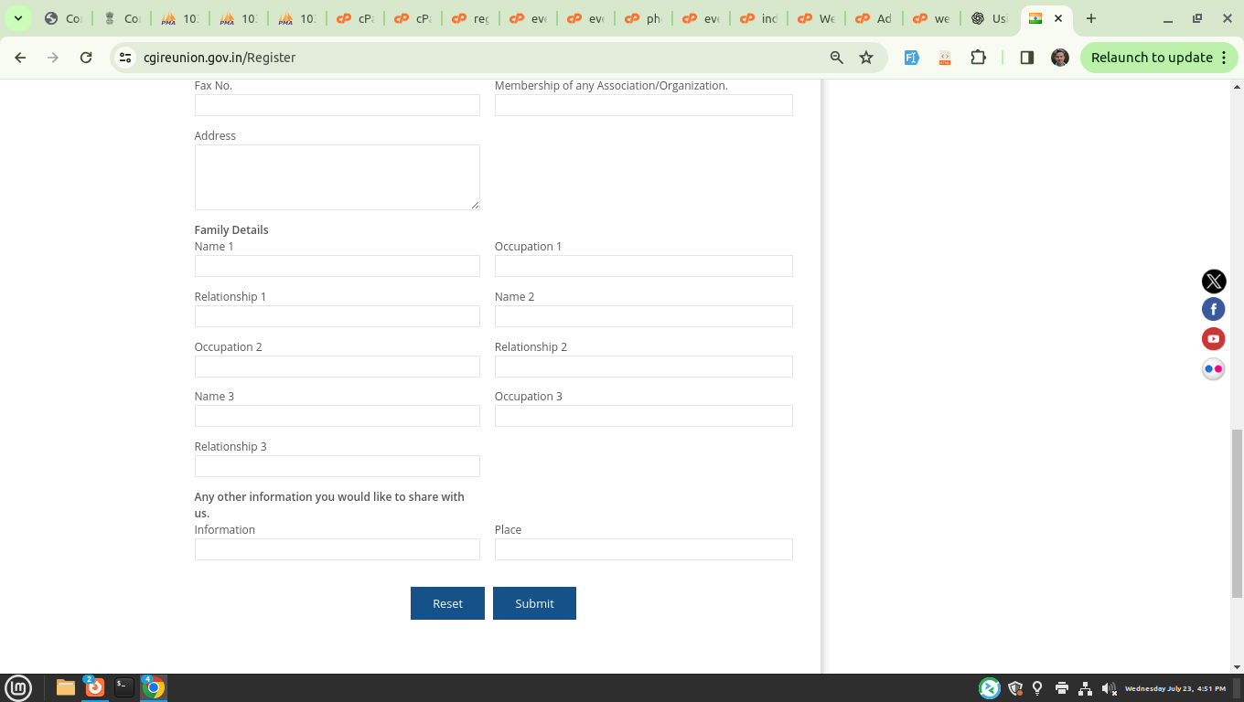This screenshot has height=702, width=1244.
Task: Open the Relaunch to update menu
Action: 1158,58
